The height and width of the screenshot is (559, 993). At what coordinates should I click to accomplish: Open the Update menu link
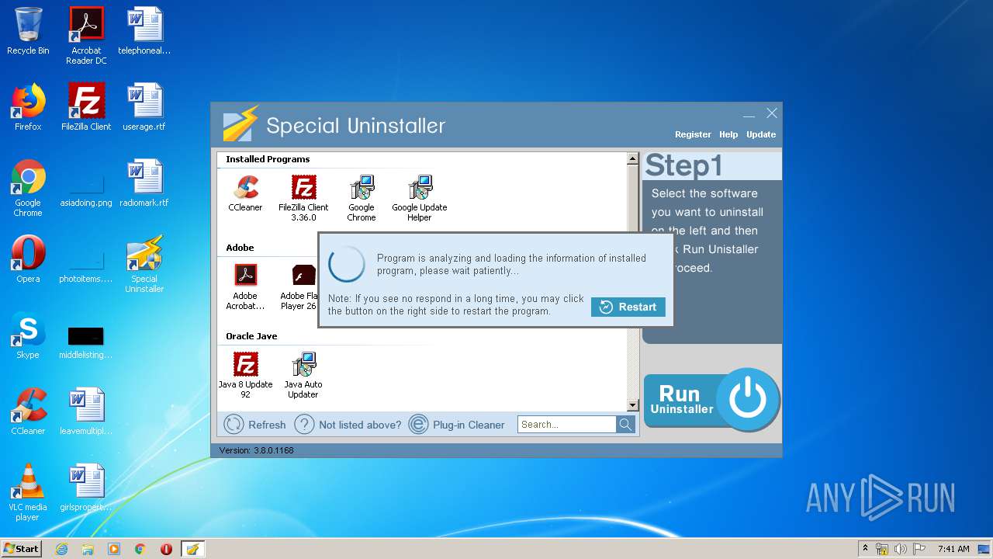click(761, 134)
